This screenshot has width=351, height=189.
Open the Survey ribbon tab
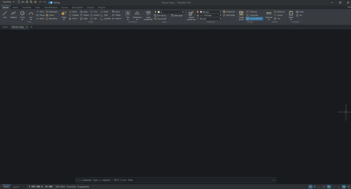click(65, 7)
